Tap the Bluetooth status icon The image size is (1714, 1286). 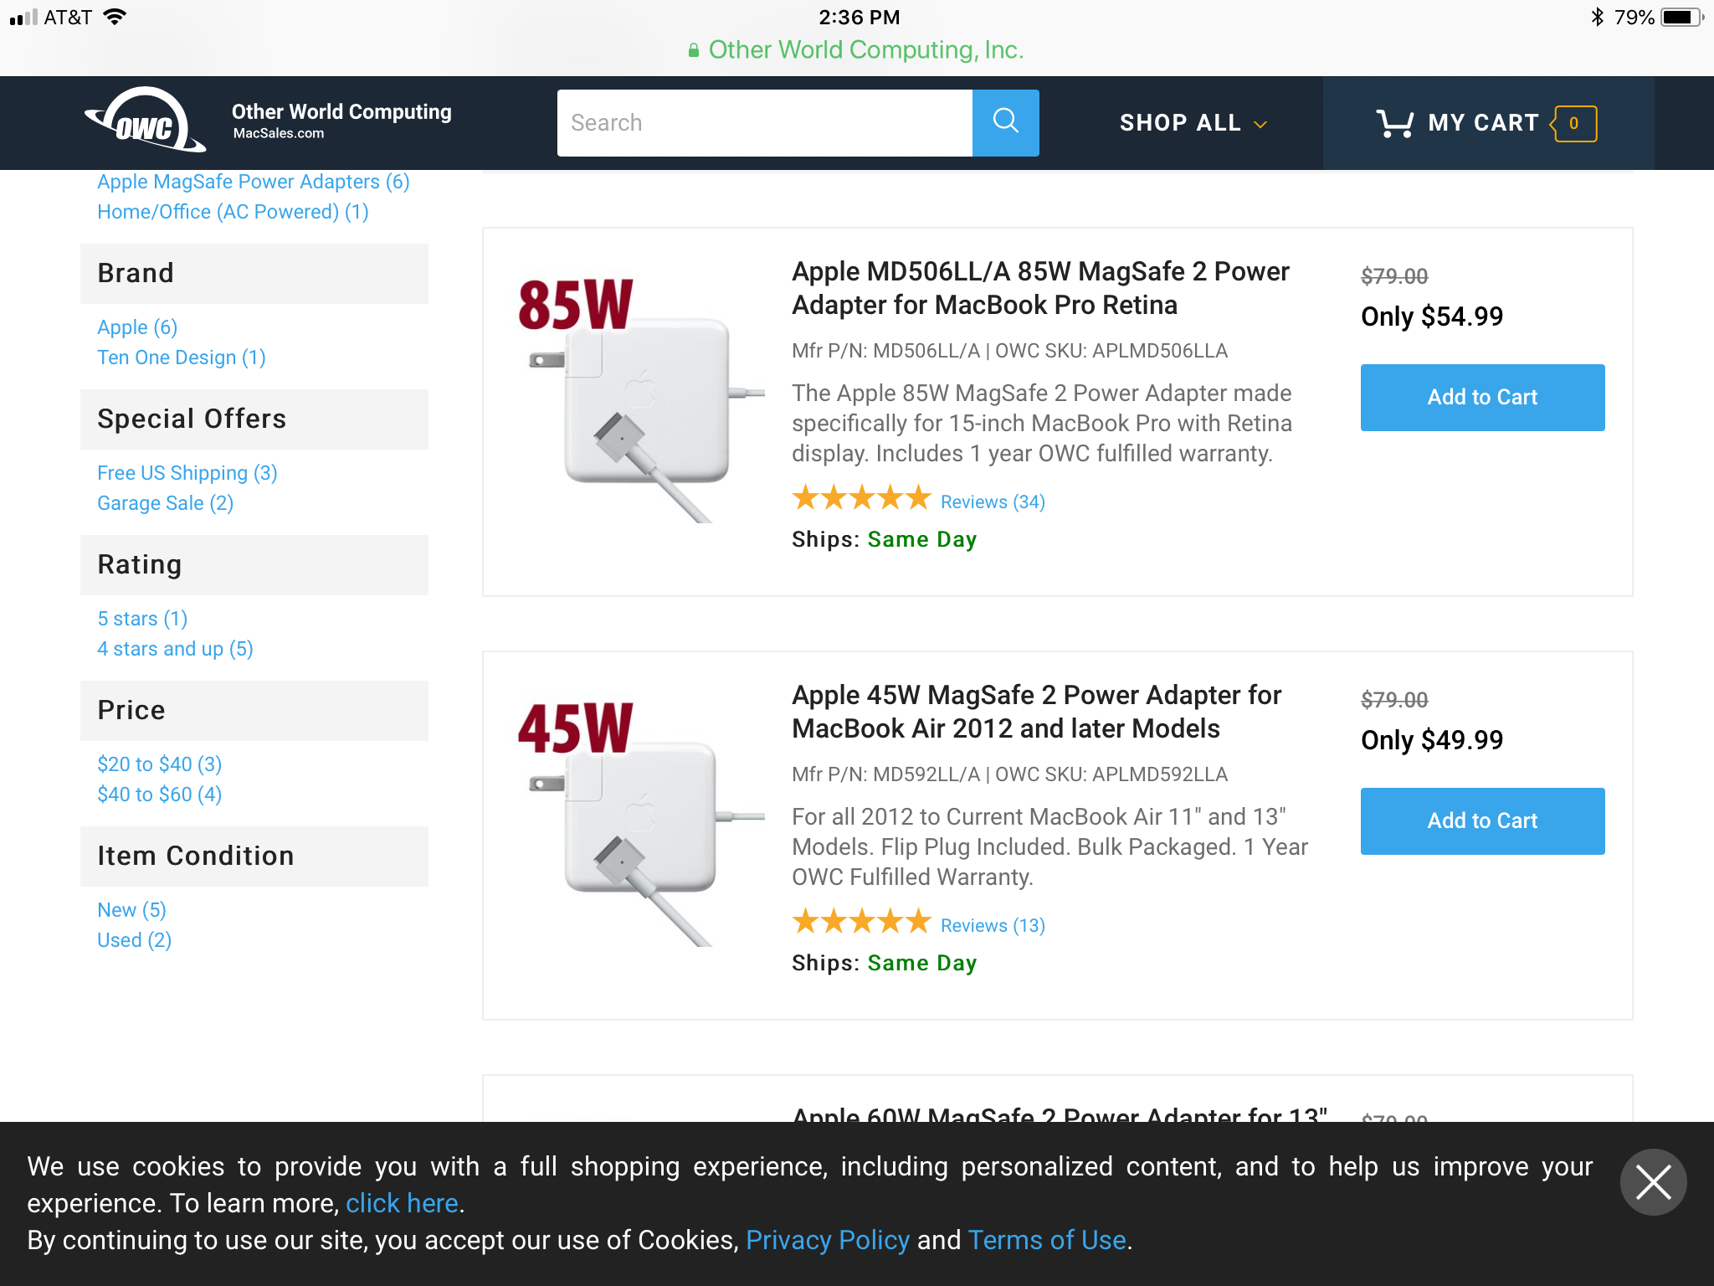point(1598,17)
